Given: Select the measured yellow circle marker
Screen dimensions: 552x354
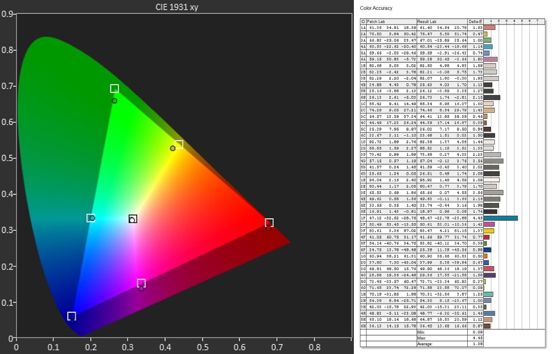Looking at the screenshot, I should [x=173, y=148].
